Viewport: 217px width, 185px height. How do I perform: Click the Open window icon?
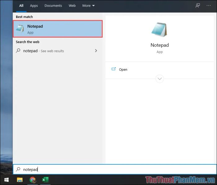pyautogui.click(x=114, y=69)
